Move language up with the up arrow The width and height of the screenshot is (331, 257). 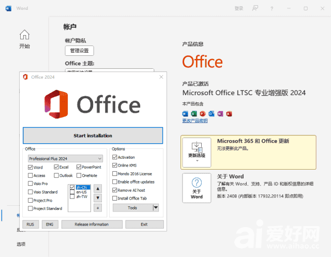(x=98, y=189)
